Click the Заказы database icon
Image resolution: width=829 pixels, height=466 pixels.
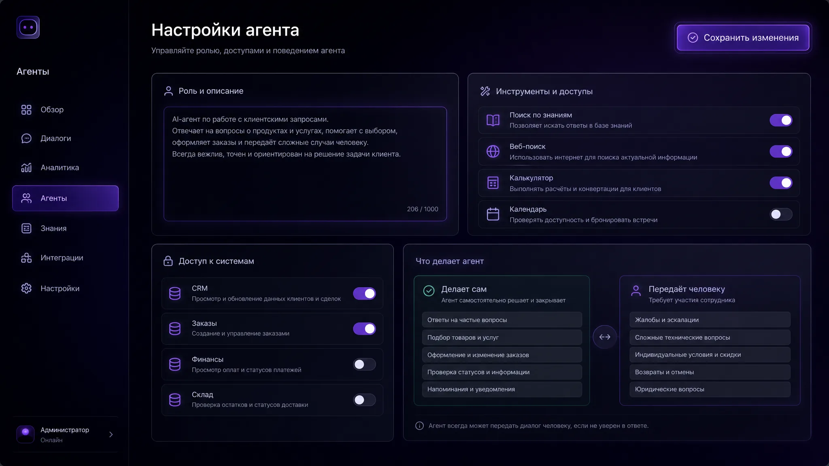(x=175, y=328)
